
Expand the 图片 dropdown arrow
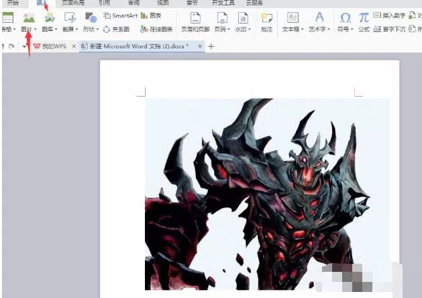tap(36, 29)
